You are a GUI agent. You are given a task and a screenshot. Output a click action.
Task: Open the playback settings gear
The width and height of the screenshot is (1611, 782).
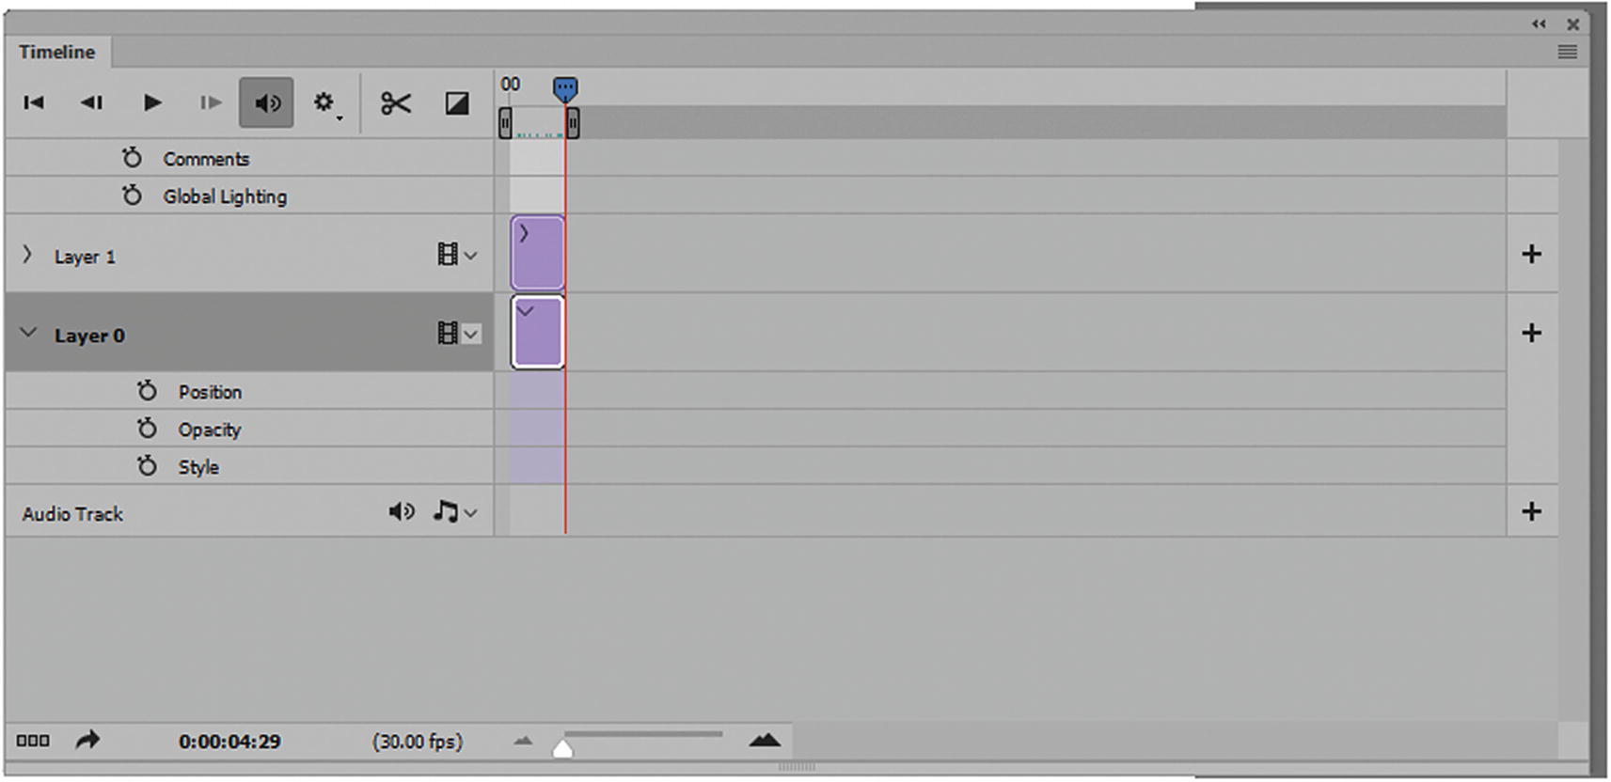tap(325, 102)
